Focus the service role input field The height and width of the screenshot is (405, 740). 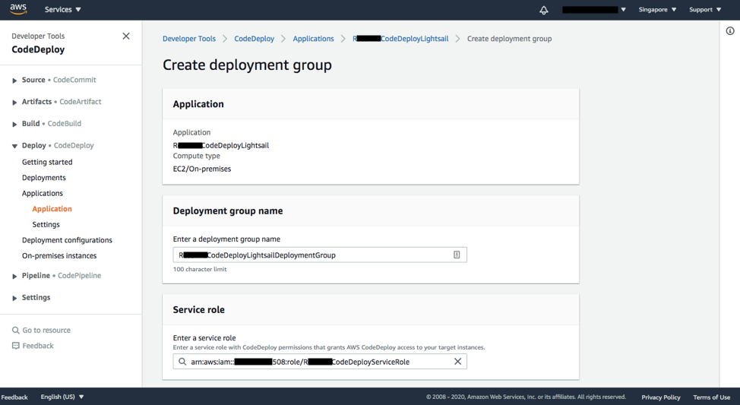point(320,362)
